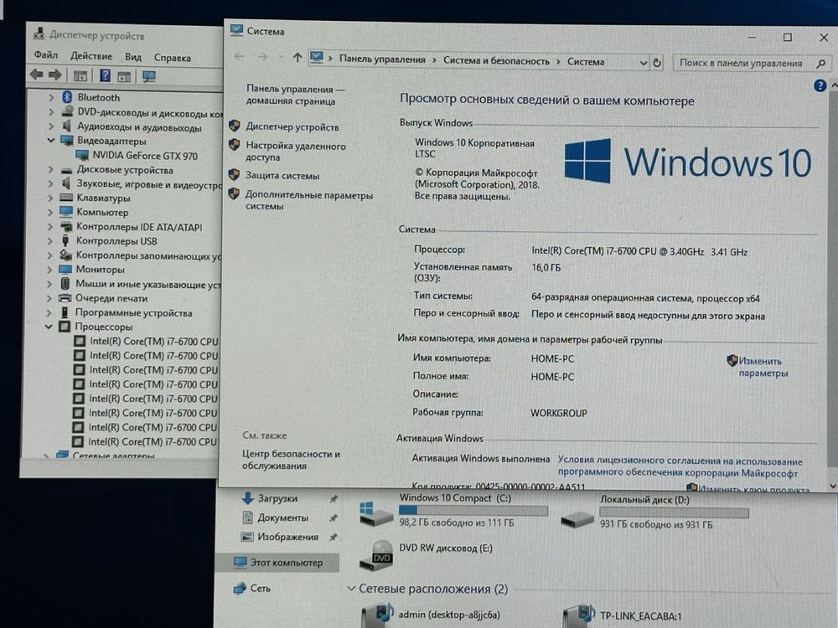
Task: Click the Back arrow in System window
Action: (x=239, y=56)
